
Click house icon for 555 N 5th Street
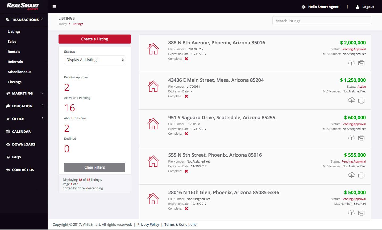(x=153, y=161)
